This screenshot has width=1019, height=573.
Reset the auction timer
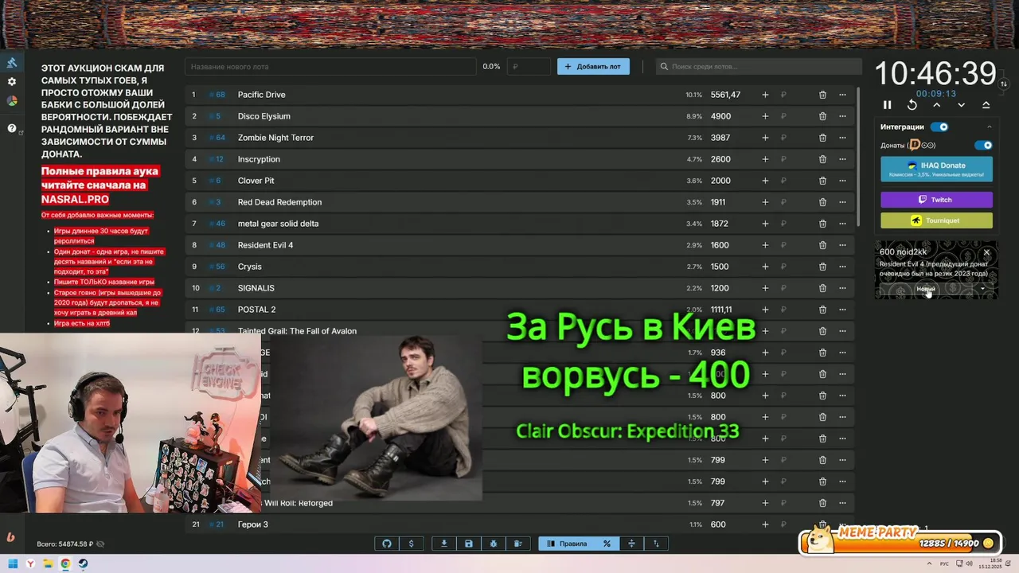pyautogui.click(x=912, y=105)
